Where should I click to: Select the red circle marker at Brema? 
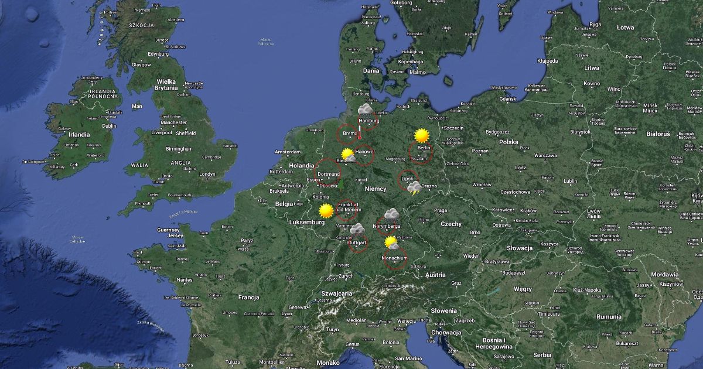347,134
